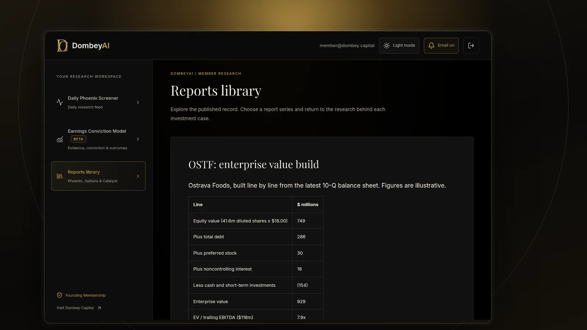Click Less cash and short-term investments row

click(256, 285)
